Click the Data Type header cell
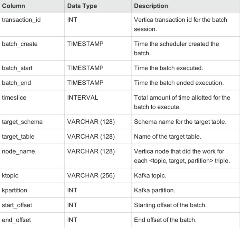This screenshot has height=230, width=245. click(x=98, y=6)
